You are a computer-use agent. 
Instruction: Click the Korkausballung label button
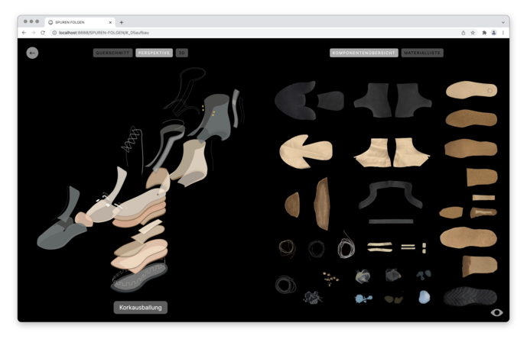click(140, 307)
